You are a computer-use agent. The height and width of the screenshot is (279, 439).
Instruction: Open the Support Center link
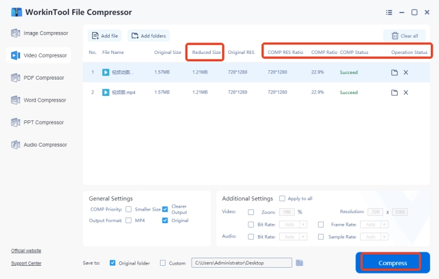click(x=26, y=263)
